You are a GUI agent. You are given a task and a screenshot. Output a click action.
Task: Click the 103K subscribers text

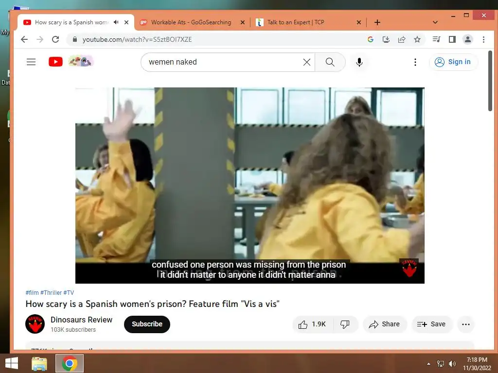tap(73, 330)
